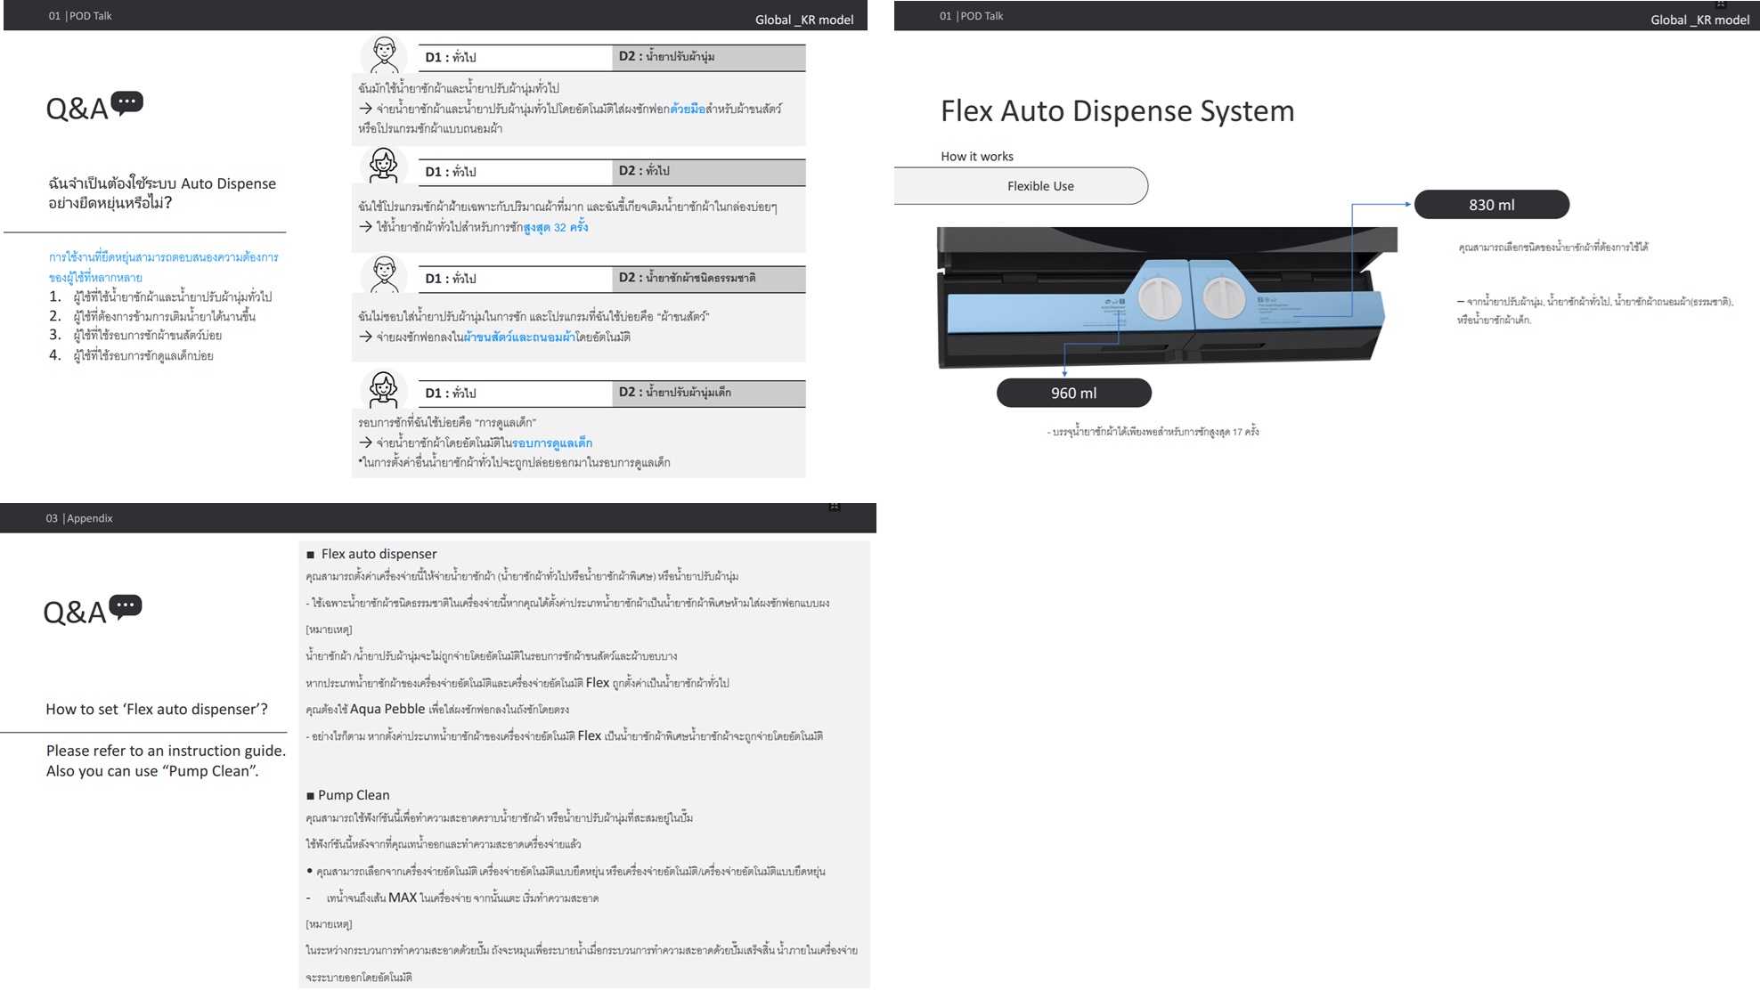Click the '[หมายเหตุ]' note under Pump Clean
The image size is (1760, 991).
329,924
